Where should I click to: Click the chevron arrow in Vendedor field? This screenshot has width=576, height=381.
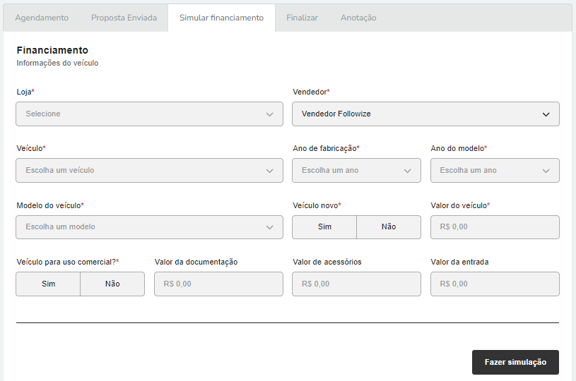pos(546,114)
